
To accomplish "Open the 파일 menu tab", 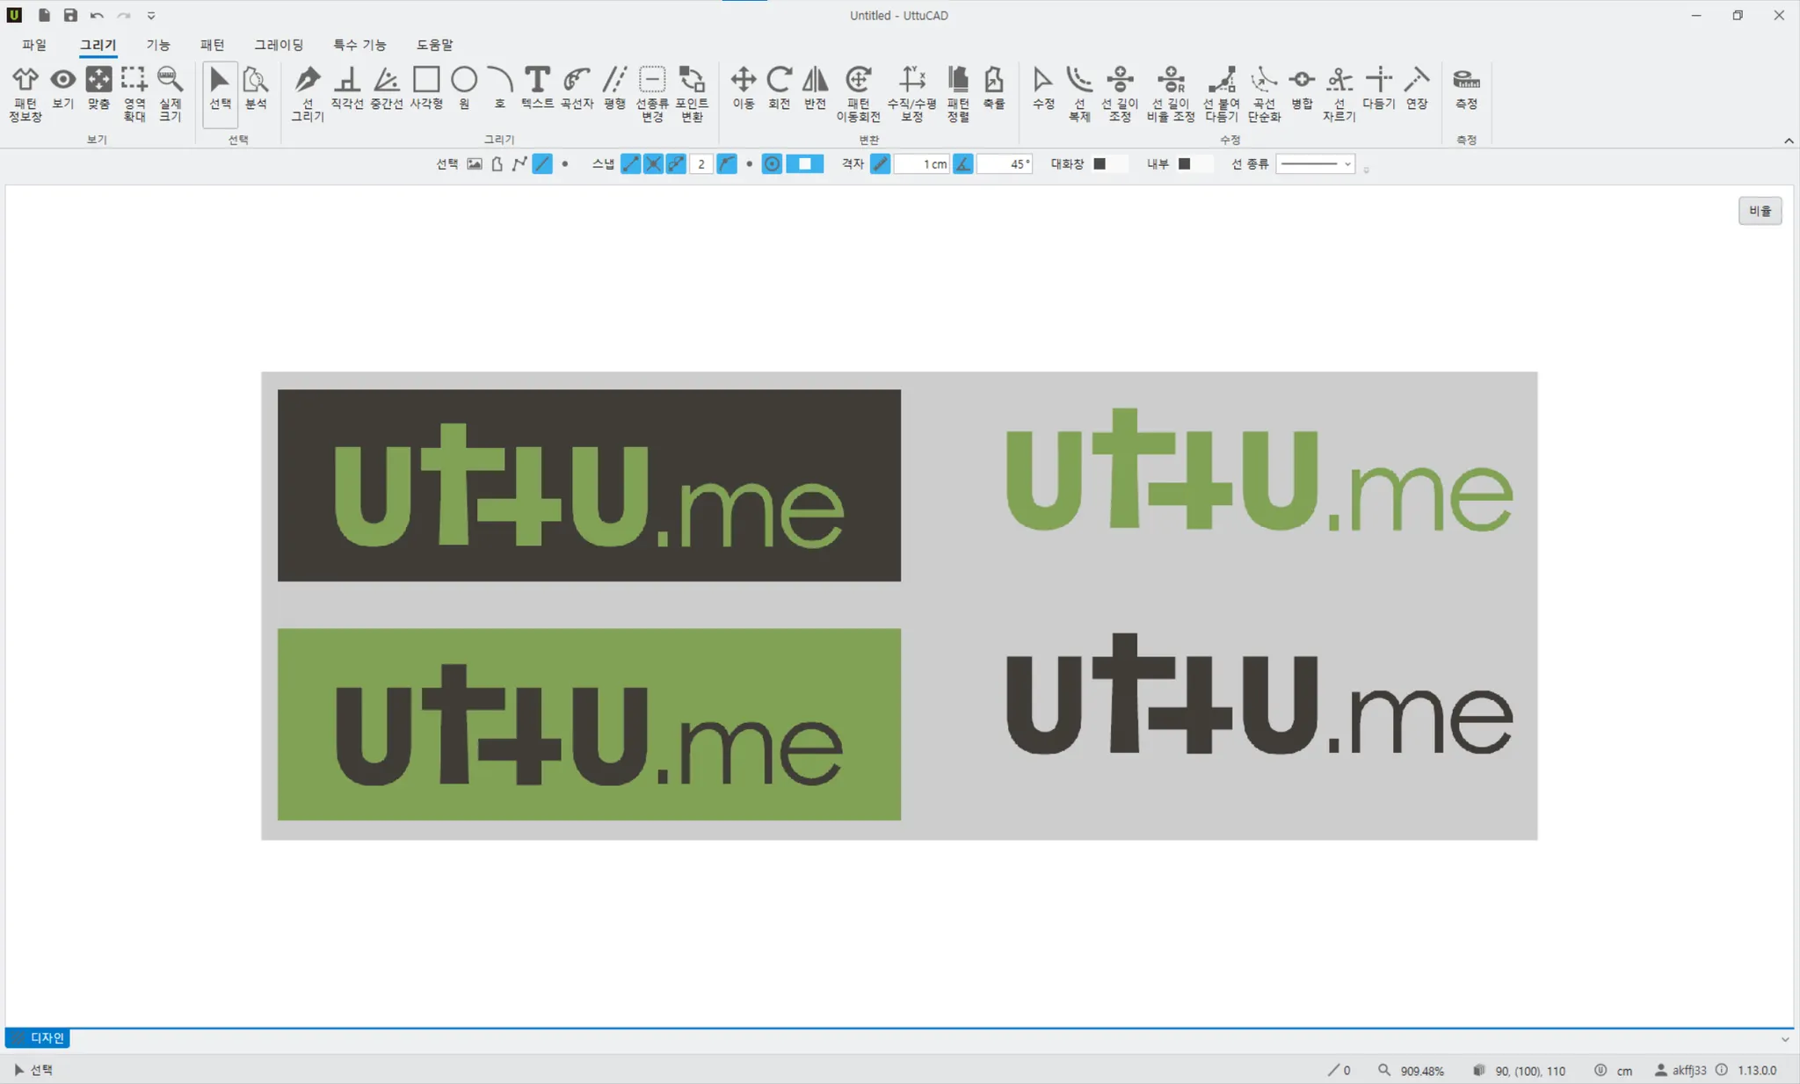I will (x=34, y=45).
